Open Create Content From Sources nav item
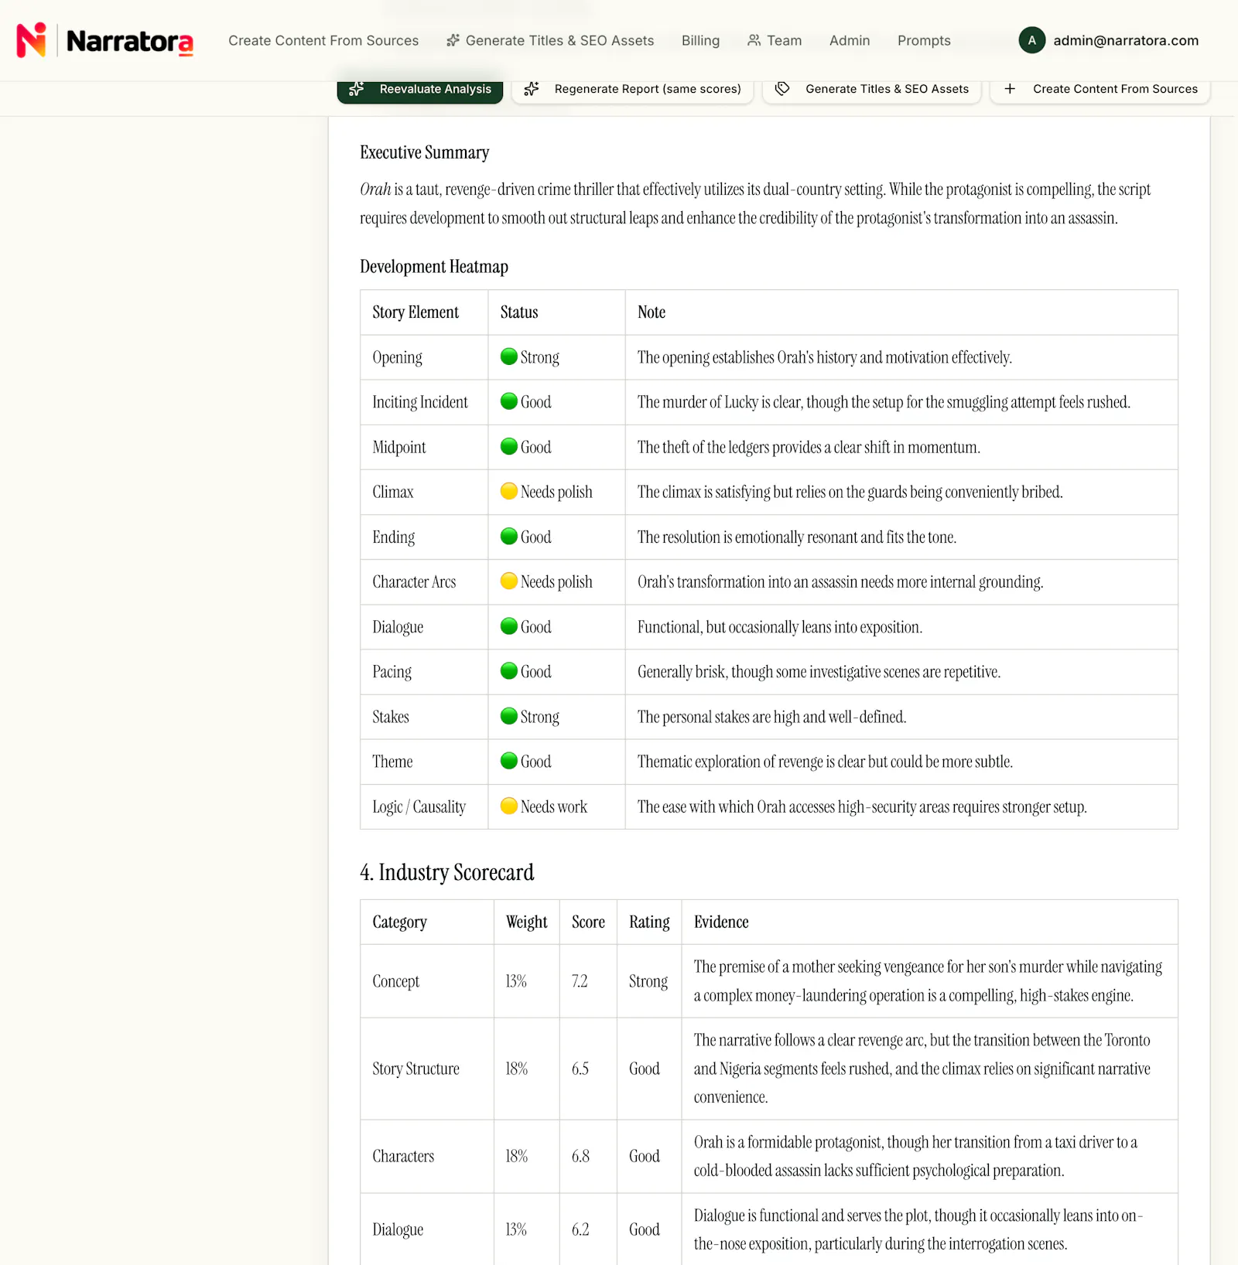 [323, 40]
